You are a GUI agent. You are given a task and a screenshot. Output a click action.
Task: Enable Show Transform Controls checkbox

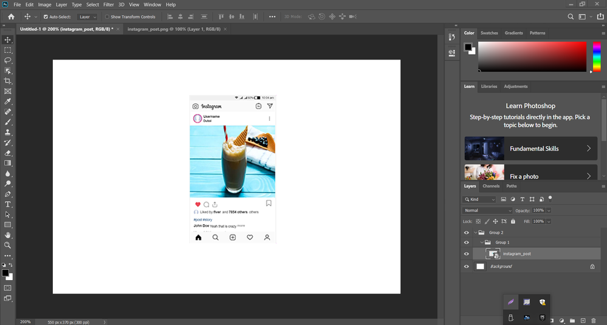[x=108, y=17]
